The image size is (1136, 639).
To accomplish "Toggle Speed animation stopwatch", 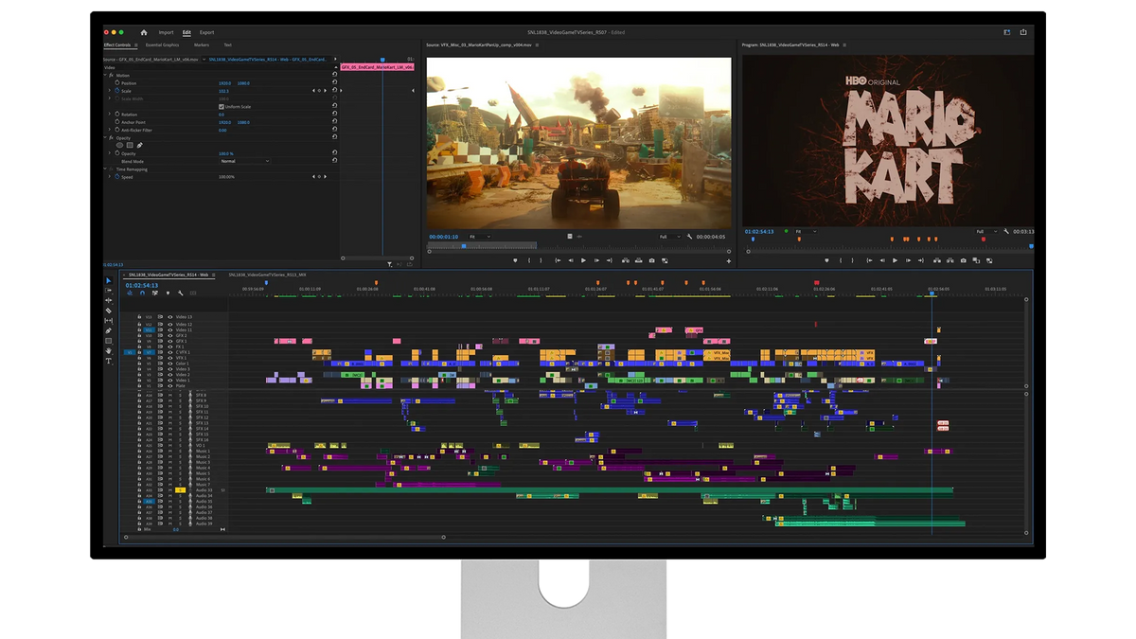I will pyautogui.click(x=117, y=177).
